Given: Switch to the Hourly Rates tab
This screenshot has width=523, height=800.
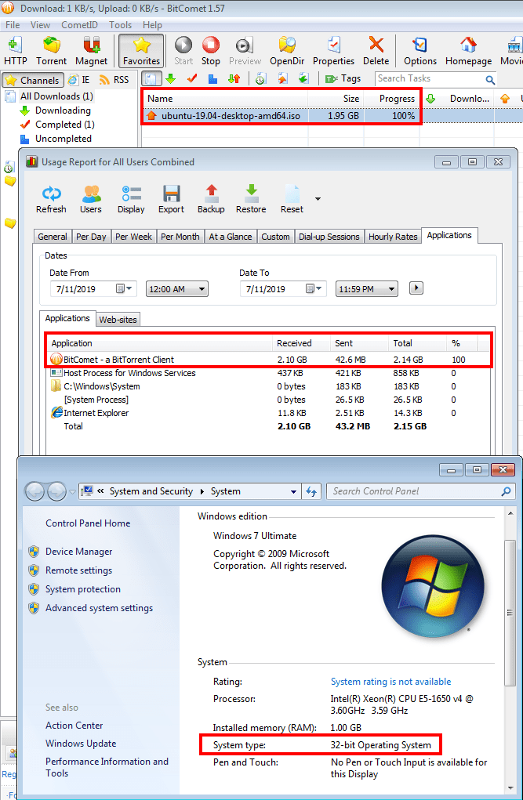Looking at the screenshot, I should coord(393,237).
